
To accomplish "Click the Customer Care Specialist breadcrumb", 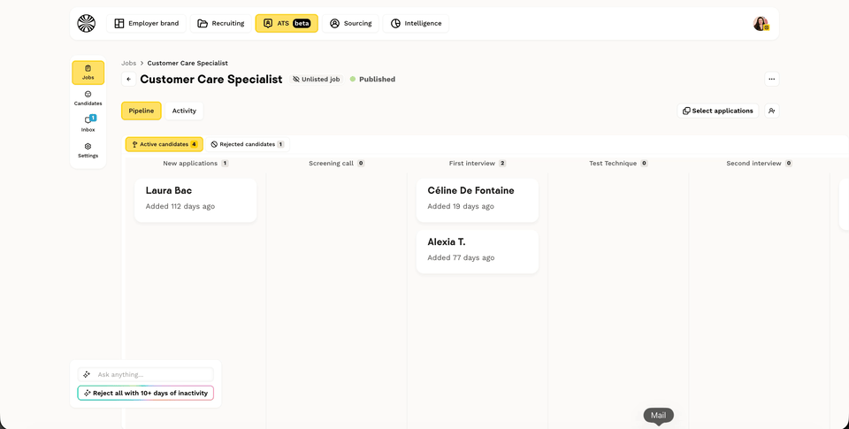I will (x=187, y=63).
